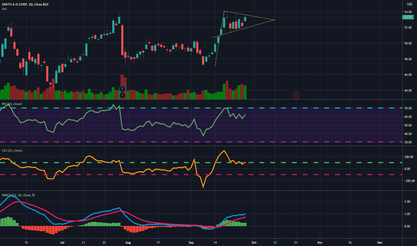Click the RSI 40.00 axis value

pos(408,134)
